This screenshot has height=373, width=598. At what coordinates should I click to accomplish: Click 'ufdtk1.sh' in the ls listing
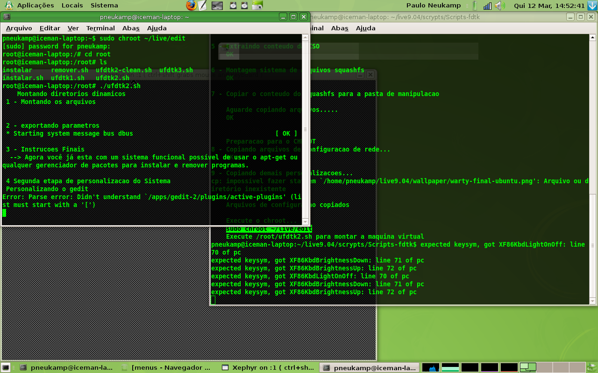coord(68,78)
